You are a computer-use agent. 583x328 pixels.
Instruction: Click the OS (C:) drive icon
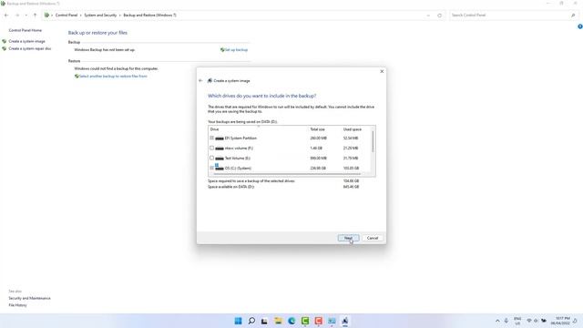pos(220,168)
